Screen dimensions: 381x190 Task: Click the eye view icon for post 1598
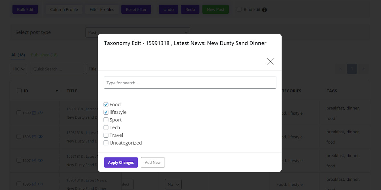click(40, 137)
